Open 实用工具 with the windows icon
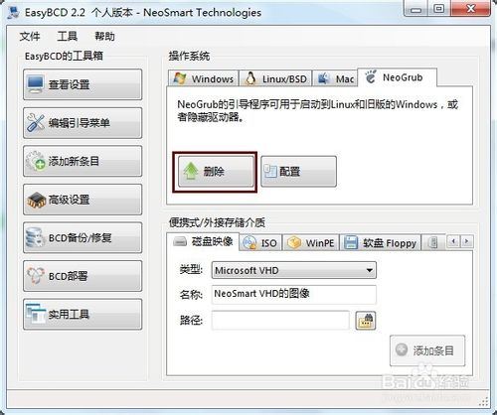The height and width of the screenshot is (415, 497). click(x=83, y=315)
